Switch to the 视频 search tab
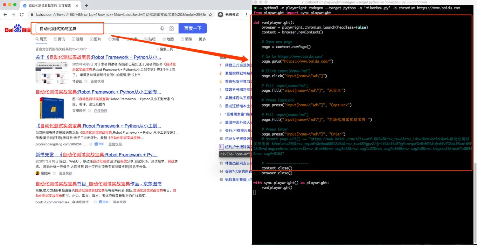This screenshot has width=477, height=245. click(77, 39)
